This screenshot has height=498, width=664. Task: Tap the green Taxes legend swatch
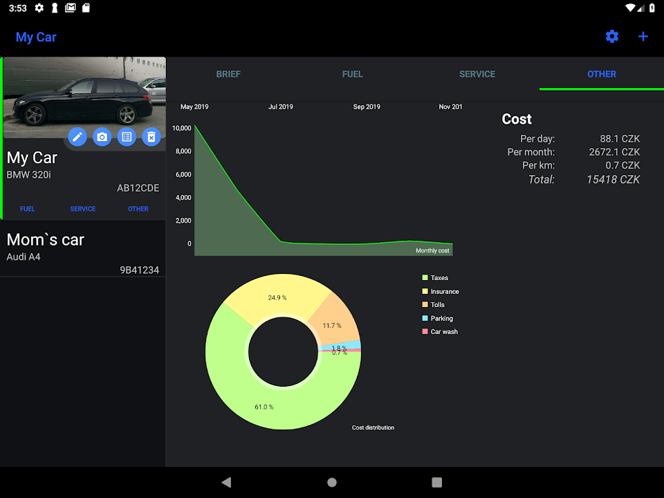pyautogui.click(x=425, y=278)
